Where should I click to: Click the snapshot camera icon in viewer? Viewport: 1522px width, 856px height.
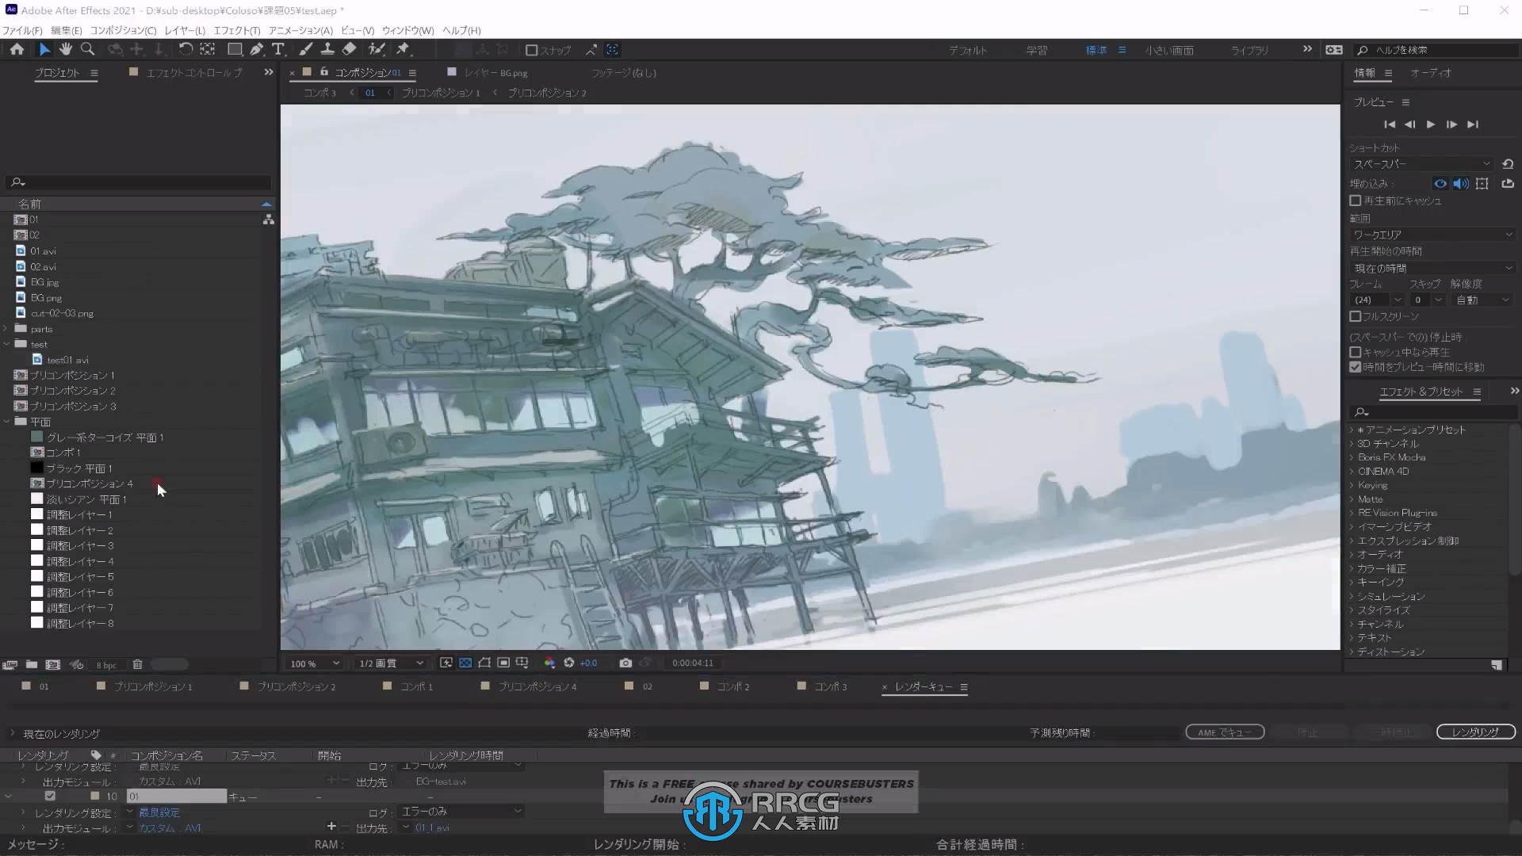[625, 663]
